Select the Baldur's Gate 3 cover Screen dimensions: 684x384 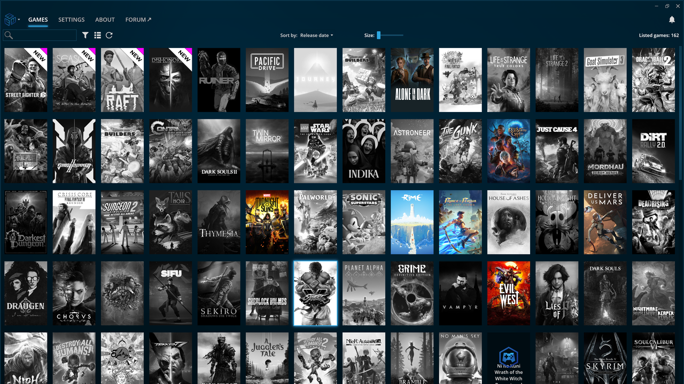click(x=509, y=151)
